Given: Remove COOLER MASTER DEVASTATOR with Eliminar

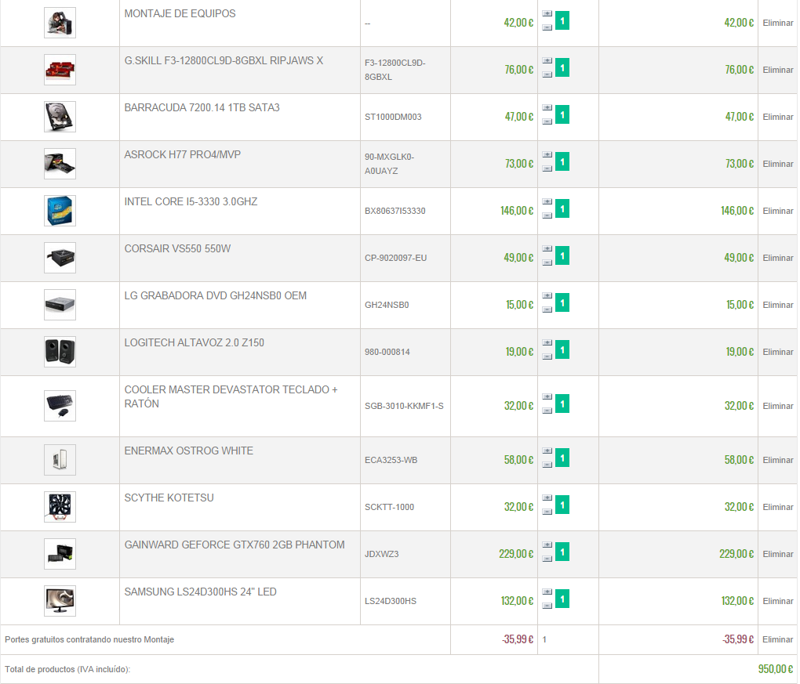Looking at the screenshot, I should click(x=777, y=406).
